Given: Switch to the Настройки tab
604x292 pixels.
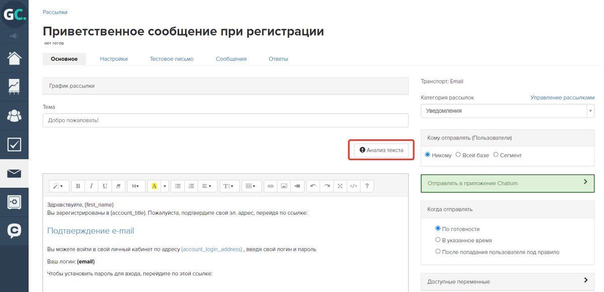Looking at the screenshot, I should (114, 59).
